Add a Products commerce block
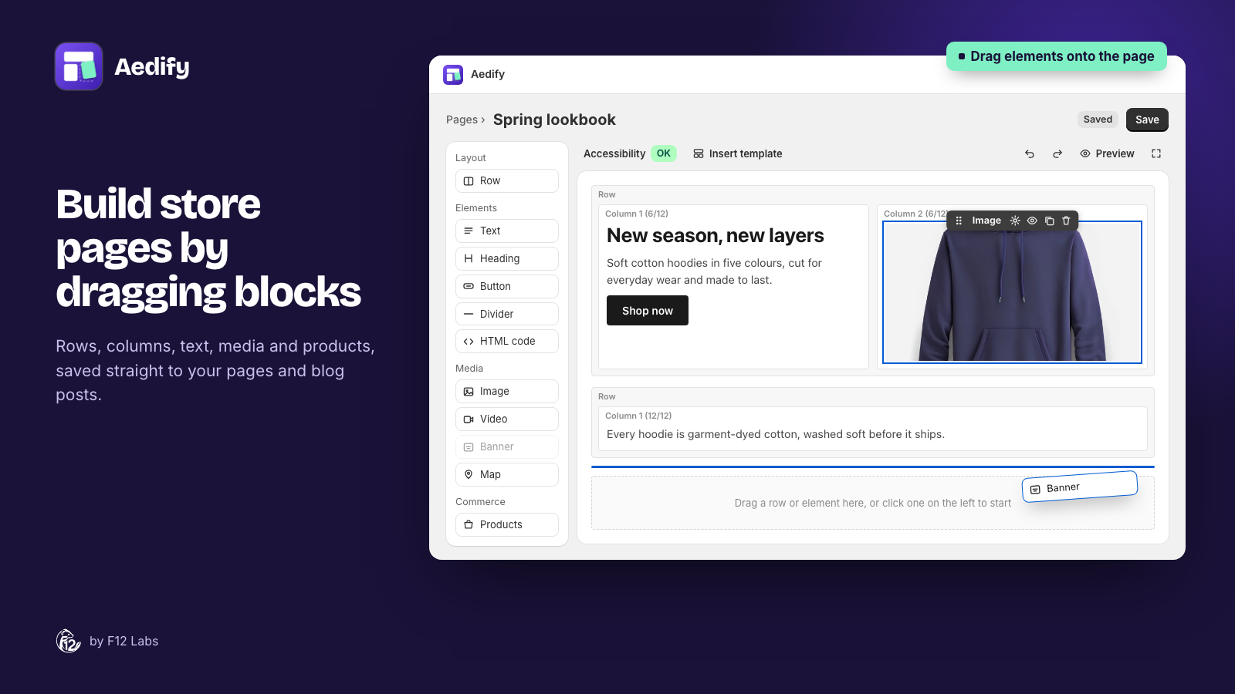The image size is (1235, 694). [507, 524]
